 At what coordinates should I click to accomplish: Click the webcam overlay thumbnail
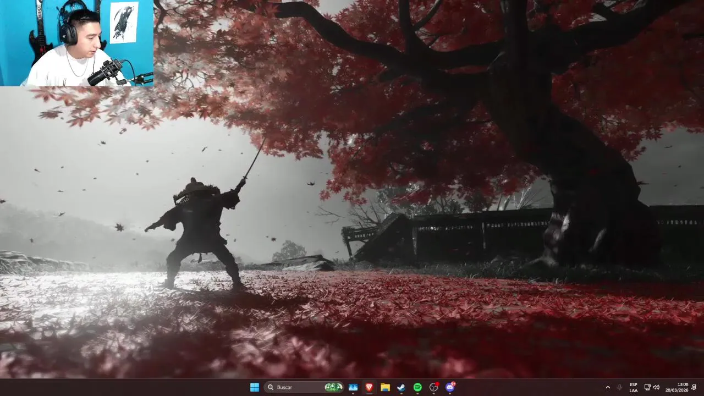[x=76, y=43]
